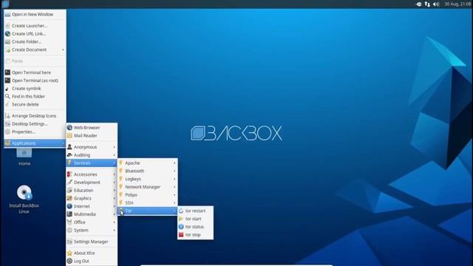Viewport: 473px width, 266px height.
Task: Click the Education label
Action: pyautogui.click(x=84, y=191)
